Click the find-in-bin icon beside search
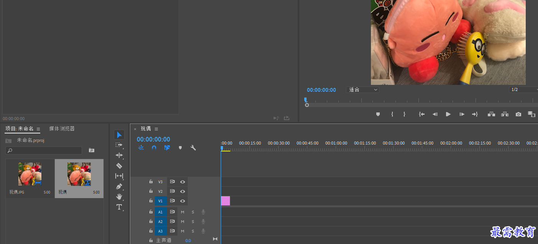The height and width of the screenshot is (244, 538). click(91, 150)
